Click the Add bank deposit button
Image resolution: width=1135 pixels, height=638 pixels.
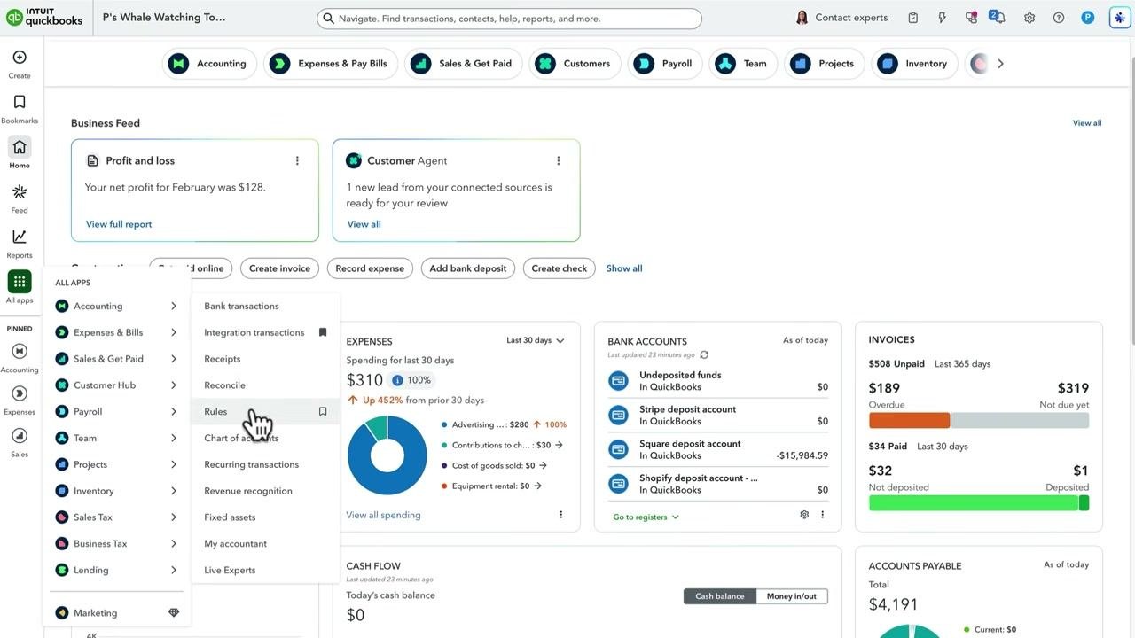468,268
